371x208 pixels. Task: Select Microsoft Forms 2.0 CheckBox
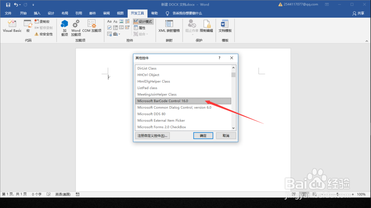(x=183, y=127)
